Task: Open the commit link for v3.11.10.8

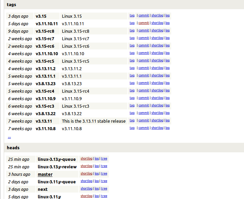Action: click(x=144, y=128)
